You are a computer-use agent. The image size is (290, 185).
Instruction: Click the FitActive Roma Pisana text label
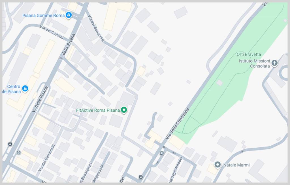(x=98, y=110)
